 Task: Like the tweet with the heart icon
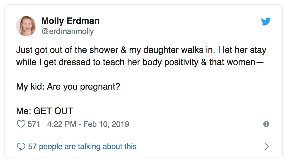coord(21,124)
